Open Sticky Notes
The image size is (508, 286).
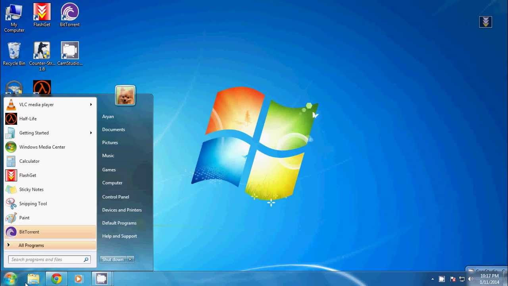(50, 189)
